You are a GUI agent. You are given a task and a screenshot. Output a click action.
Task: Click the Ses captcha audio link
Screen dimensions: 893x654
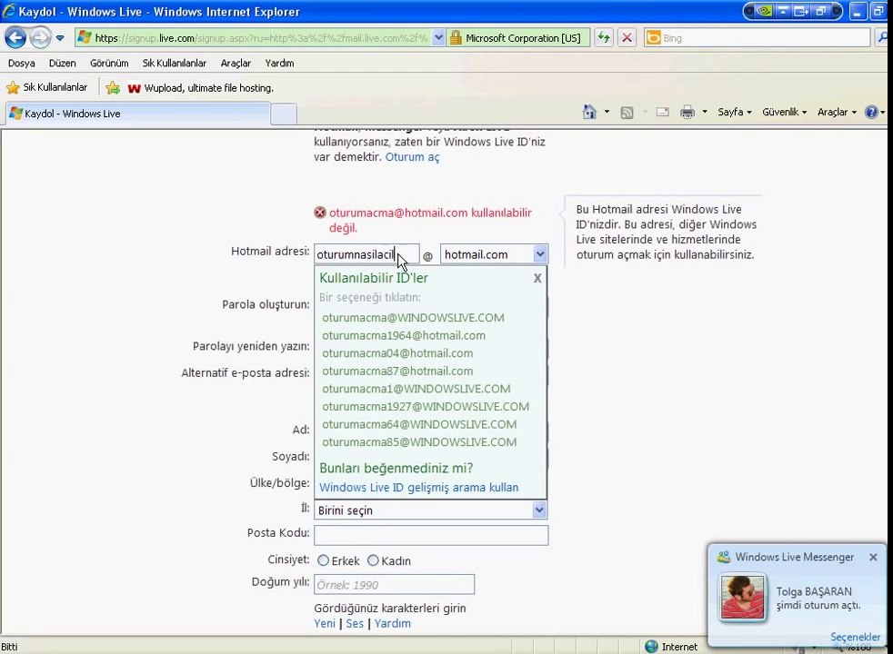coord(355,623)
